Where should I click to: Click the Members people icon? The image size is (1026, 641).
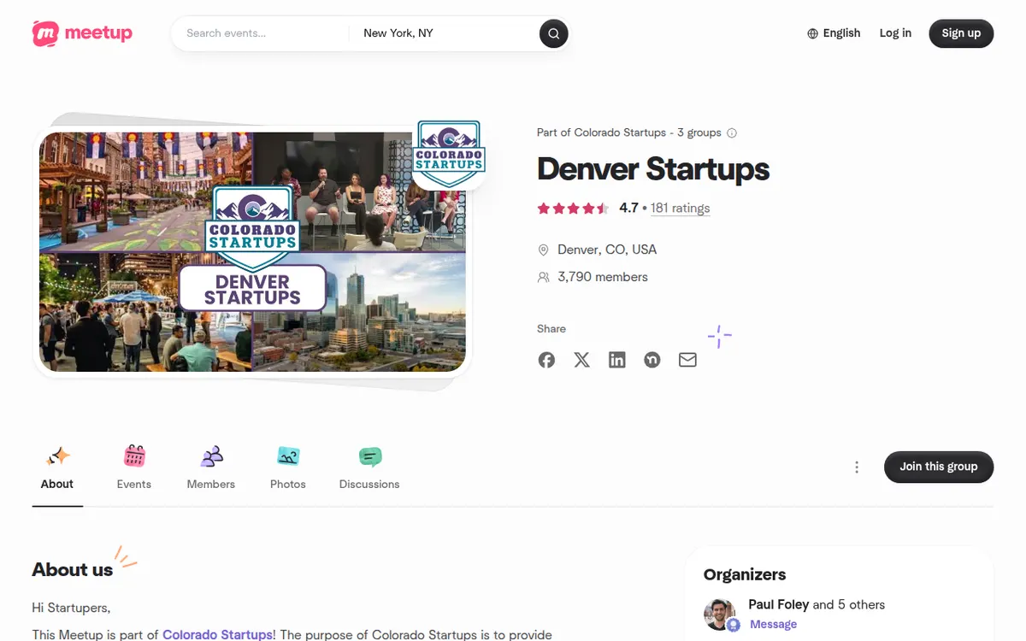coord(211,456)
